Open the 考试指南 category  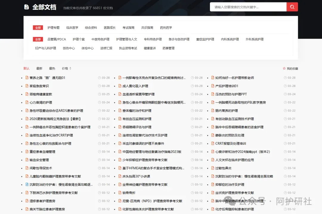tap(128, 27)
